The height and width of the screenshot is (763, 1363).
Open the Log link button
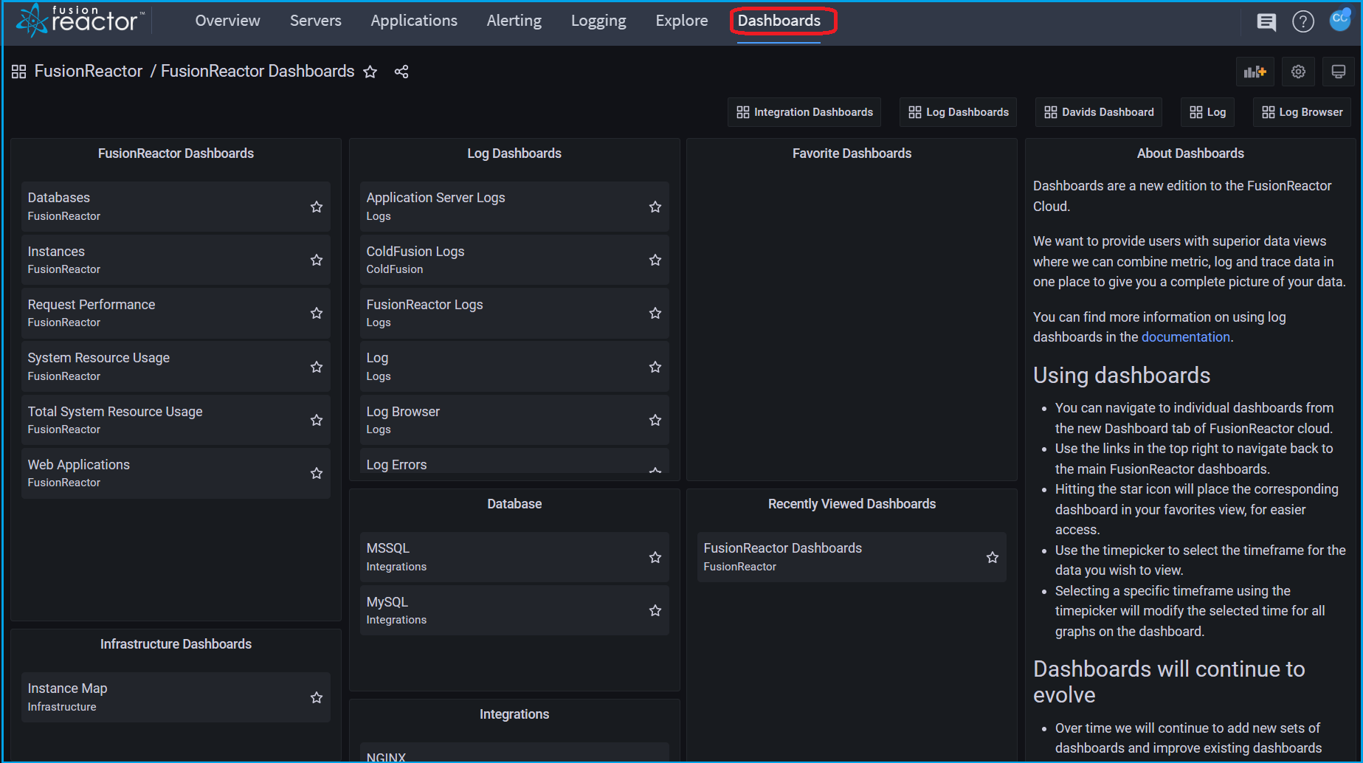1207,112
